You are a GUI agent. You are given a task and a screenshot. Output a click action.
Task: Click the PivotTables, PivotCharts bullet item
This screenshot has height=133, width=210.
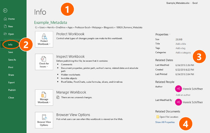[x=92, y=82]
